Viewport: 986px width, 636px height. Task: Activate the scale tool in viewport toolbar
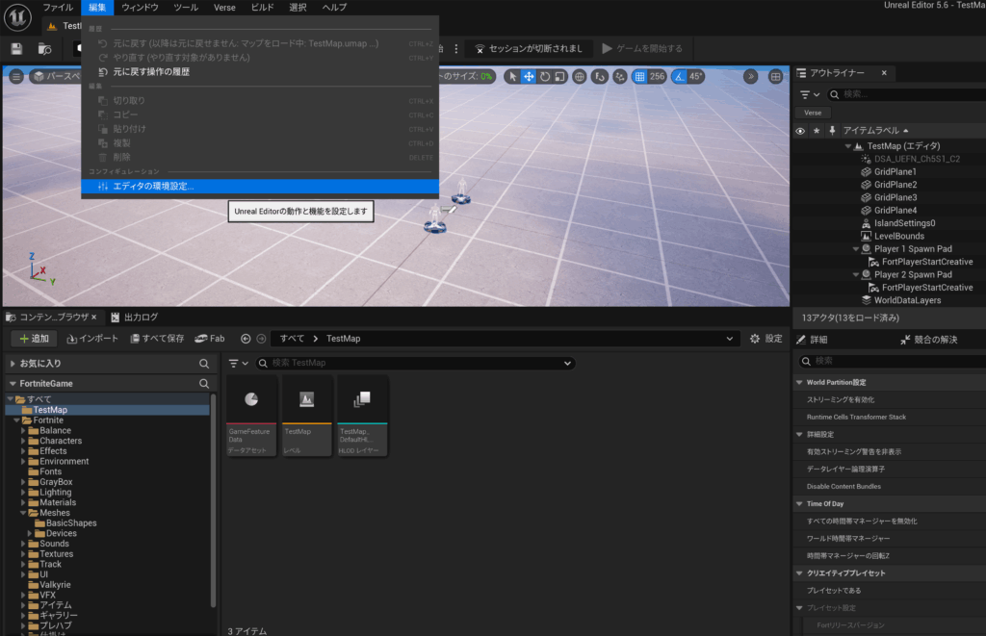[x=559, y=77]
